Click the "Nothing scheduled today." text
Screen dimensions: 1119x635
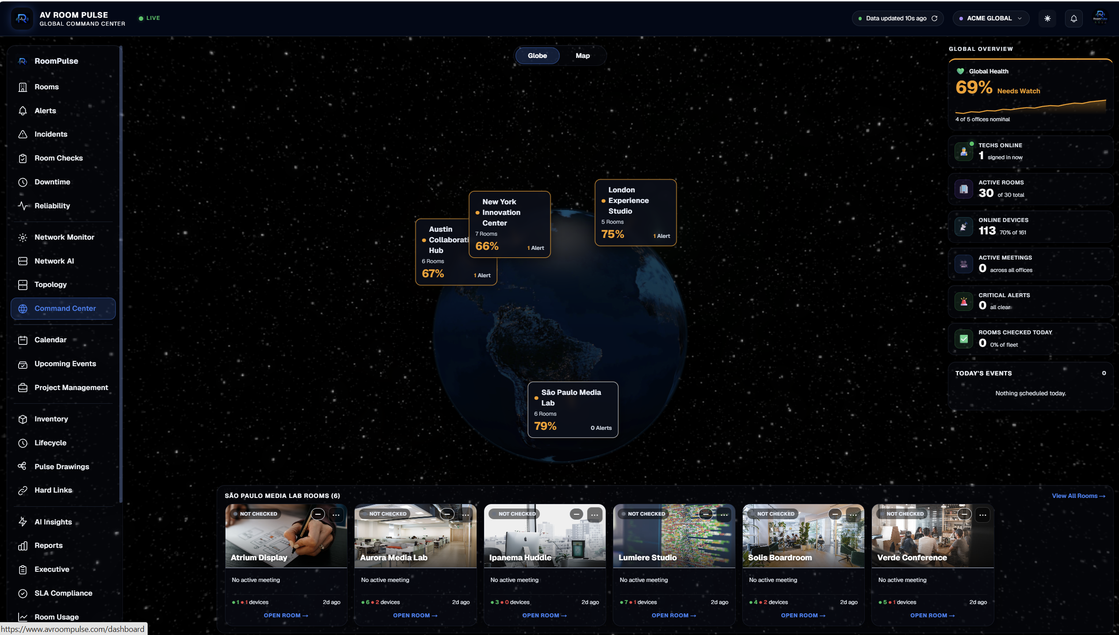1030,394
